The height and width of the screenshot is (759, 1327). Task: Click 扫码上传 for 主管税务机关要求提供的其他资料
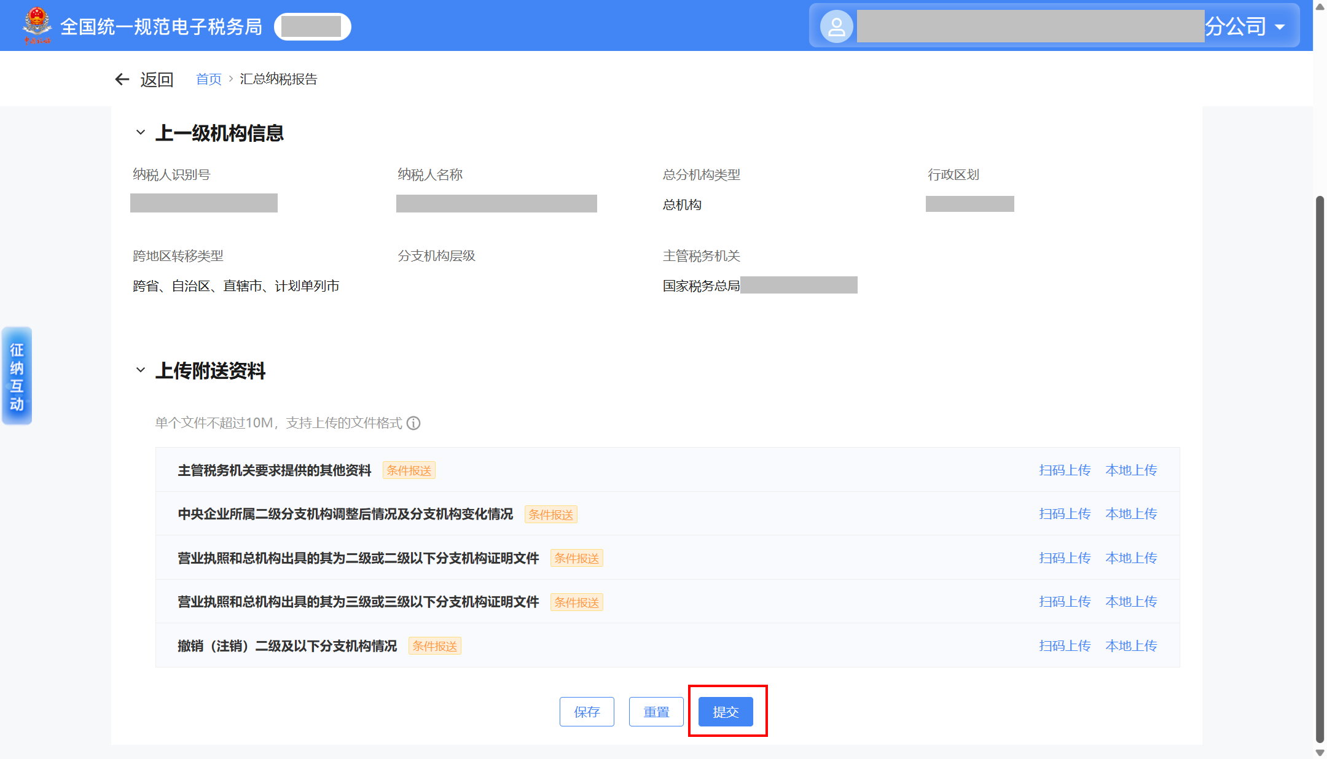pyautogui.click(x=1065, y=470)
